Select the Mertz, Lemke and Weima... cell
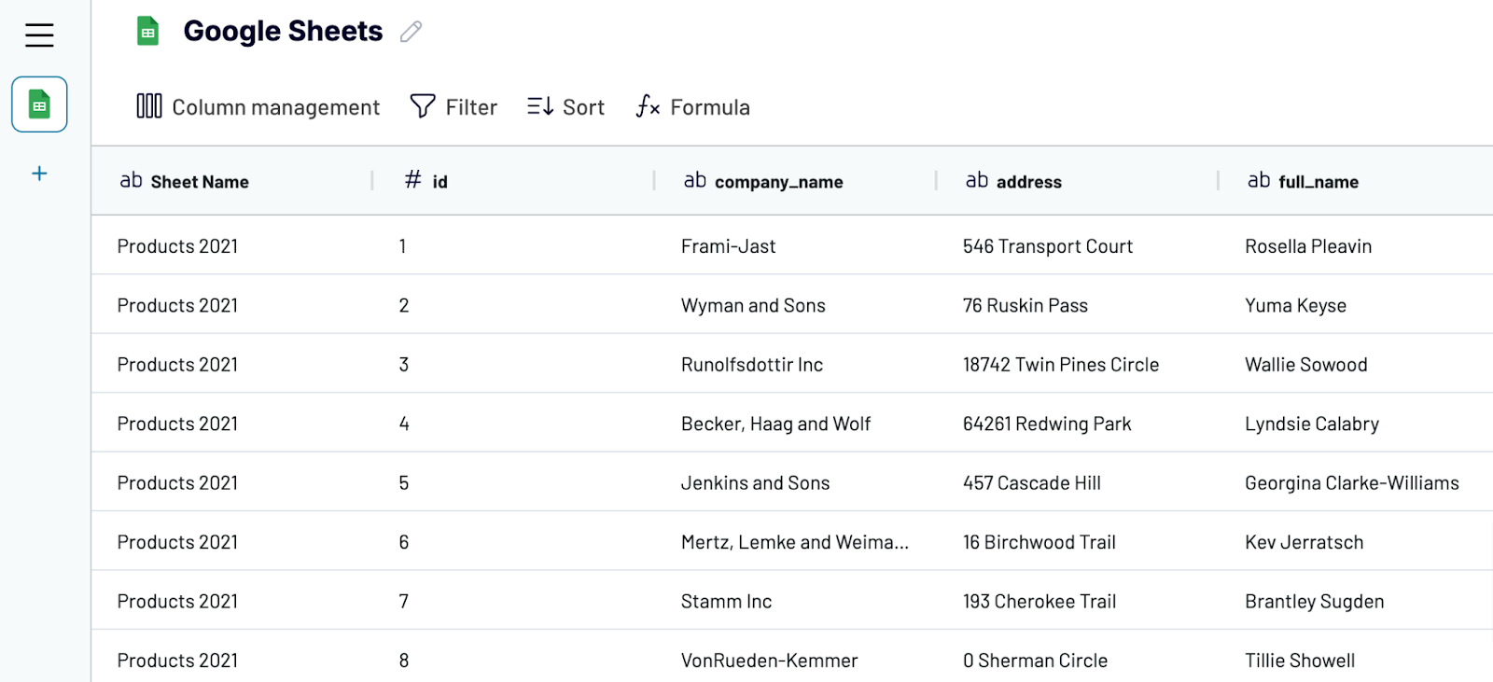Image resolution: width=1493 pixels, height=682 pixels. pyautogui.click(x=794, y=542)
